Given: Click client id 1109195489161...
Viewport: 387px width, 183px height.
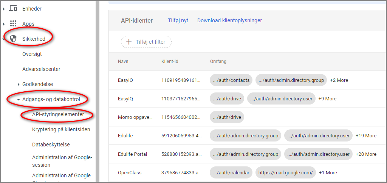Looking at the screenshot, I should pyautogui.click(x=182, y=80).
